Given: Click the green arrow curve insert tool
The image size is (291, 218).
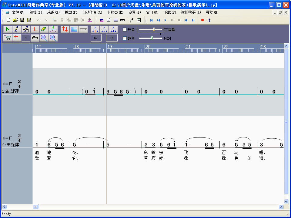Looking at the screenshot, I should coord(53,29).
